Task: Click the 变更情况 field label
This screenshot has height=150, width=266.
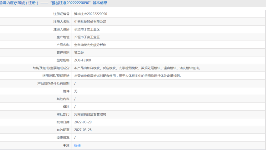Action: 63,138
